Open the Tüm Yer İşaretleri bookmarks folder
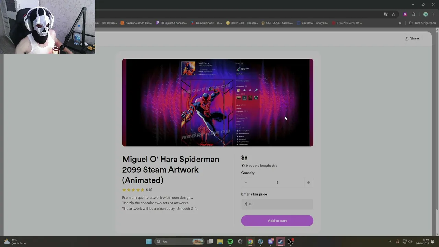The image size is (439, 247). tap(422, 23)
